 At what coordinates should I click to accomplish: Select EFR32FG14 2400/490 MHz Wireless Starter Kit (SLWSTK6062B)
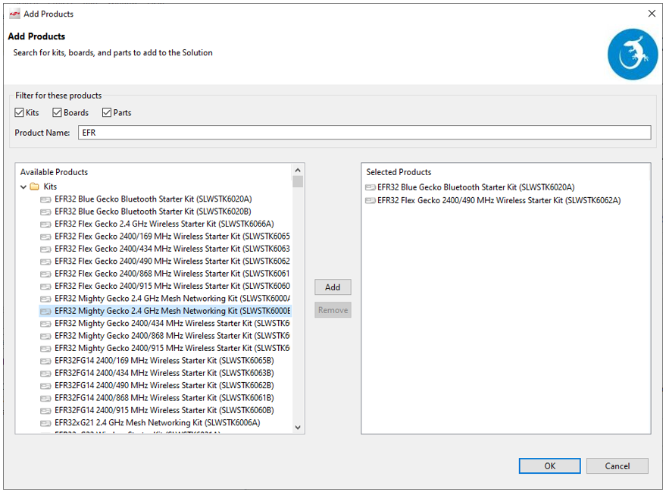pyautogui.click(x=164, y=385)
